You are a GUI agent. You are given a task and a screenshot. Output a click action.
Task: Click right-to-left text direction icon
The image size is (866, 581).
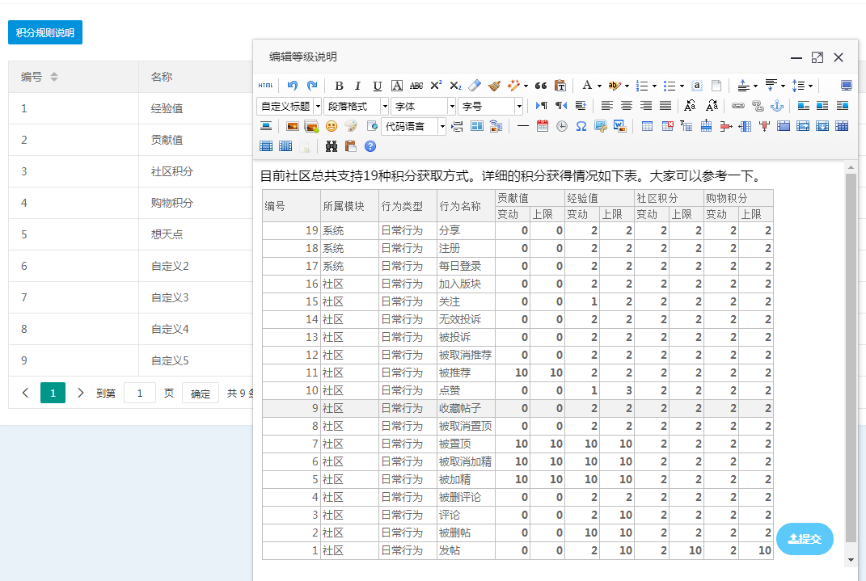pos(561,105)
